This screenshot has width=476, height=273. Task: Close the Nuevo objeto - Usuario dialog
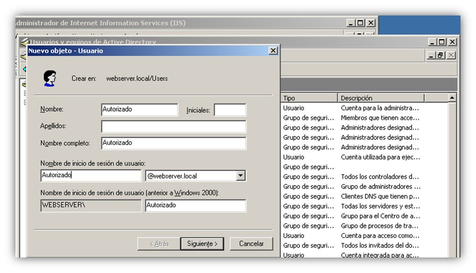[273, 51]
